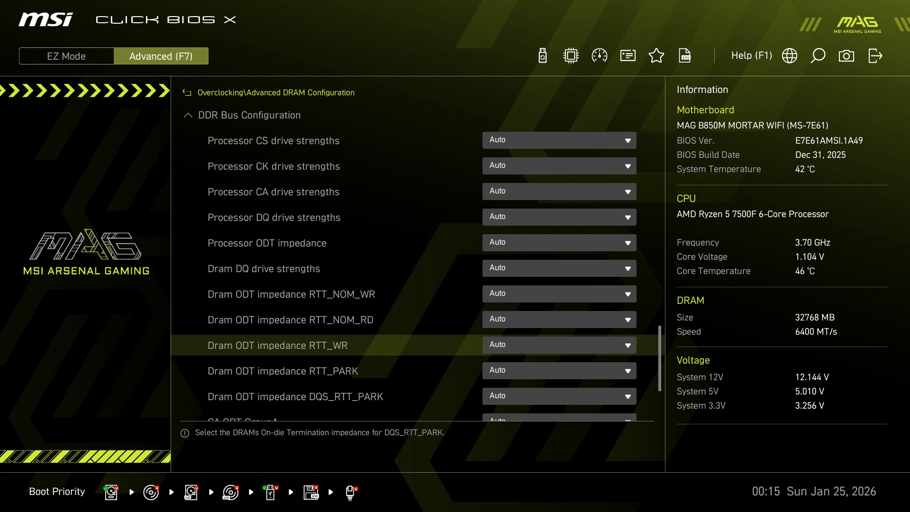Click BIOS build date "Dec 31, 2025"

click(820, 155)
